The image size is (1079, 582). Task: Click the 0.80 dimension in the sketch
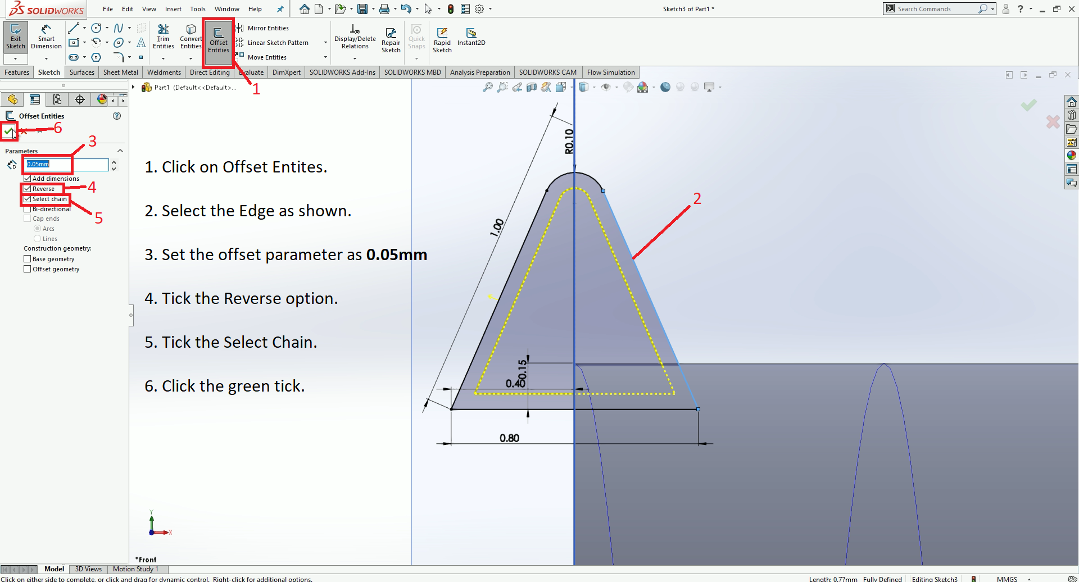click(510, 438)
